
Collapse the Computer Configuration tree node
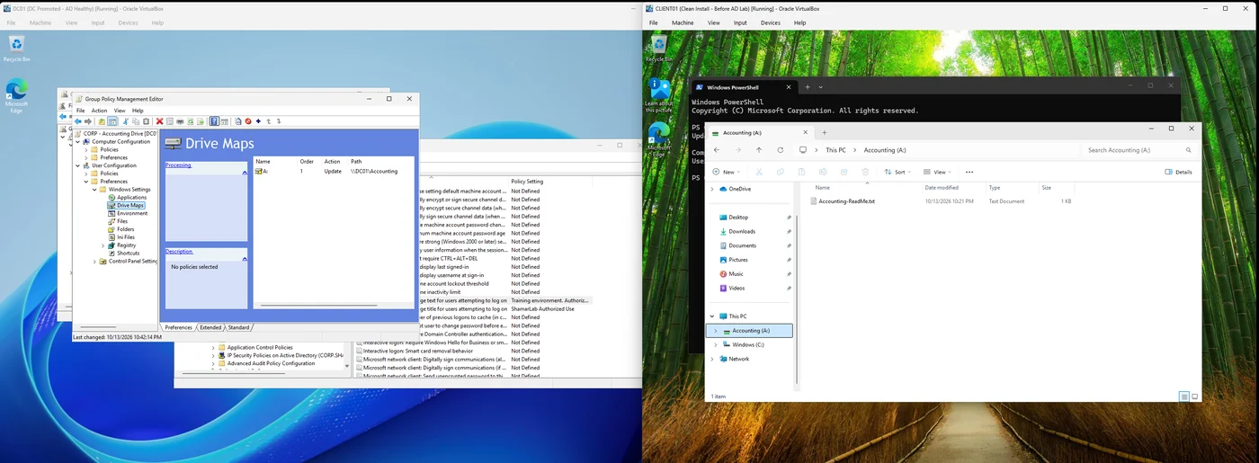(78, 141)
